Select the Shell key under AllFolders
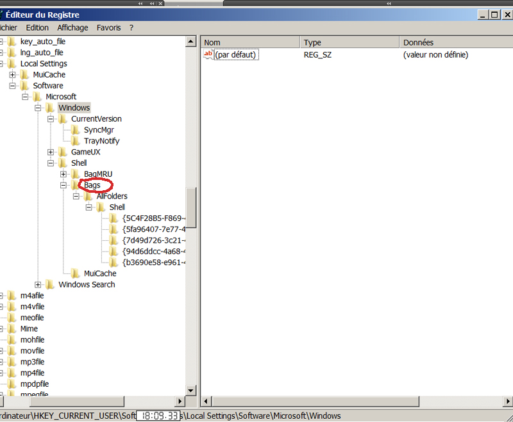Viewport: 513px width, 422px height. [117, 207]
